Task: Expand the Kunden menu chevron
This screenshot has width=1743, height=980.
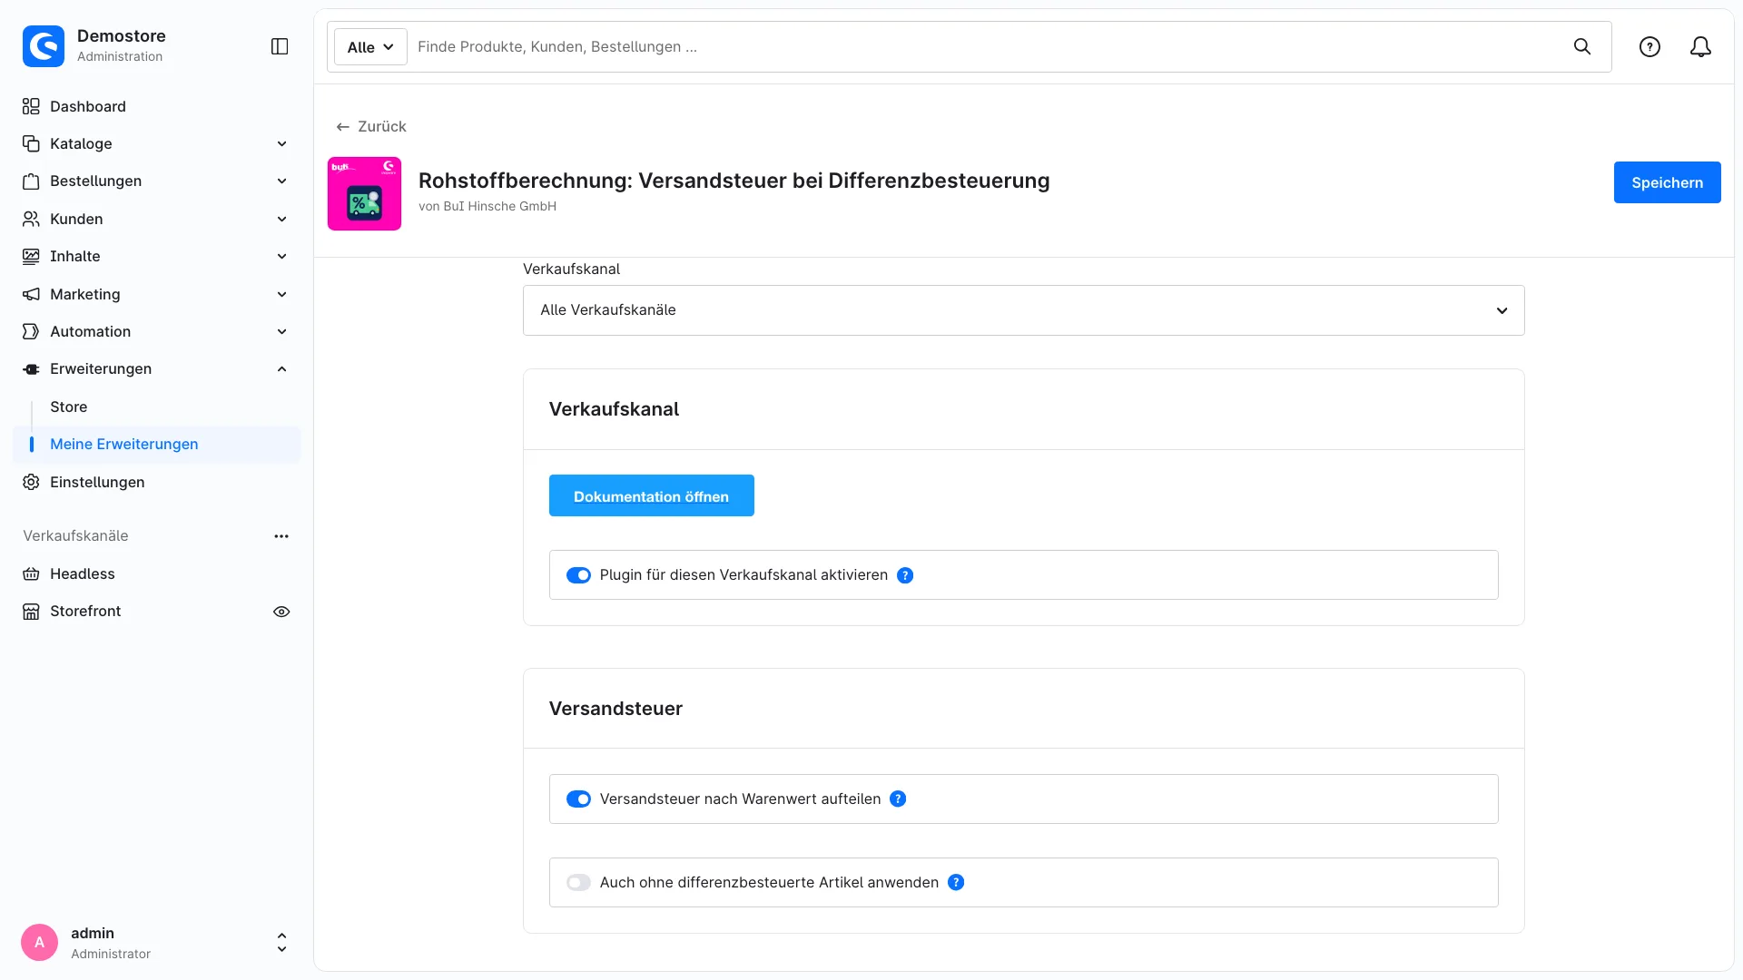Action: (281, 219)
